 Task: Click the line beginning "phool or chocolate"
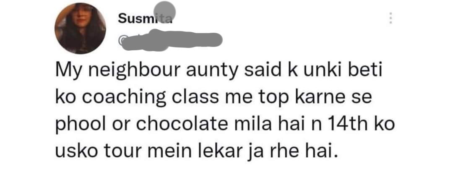click(224, 125)
